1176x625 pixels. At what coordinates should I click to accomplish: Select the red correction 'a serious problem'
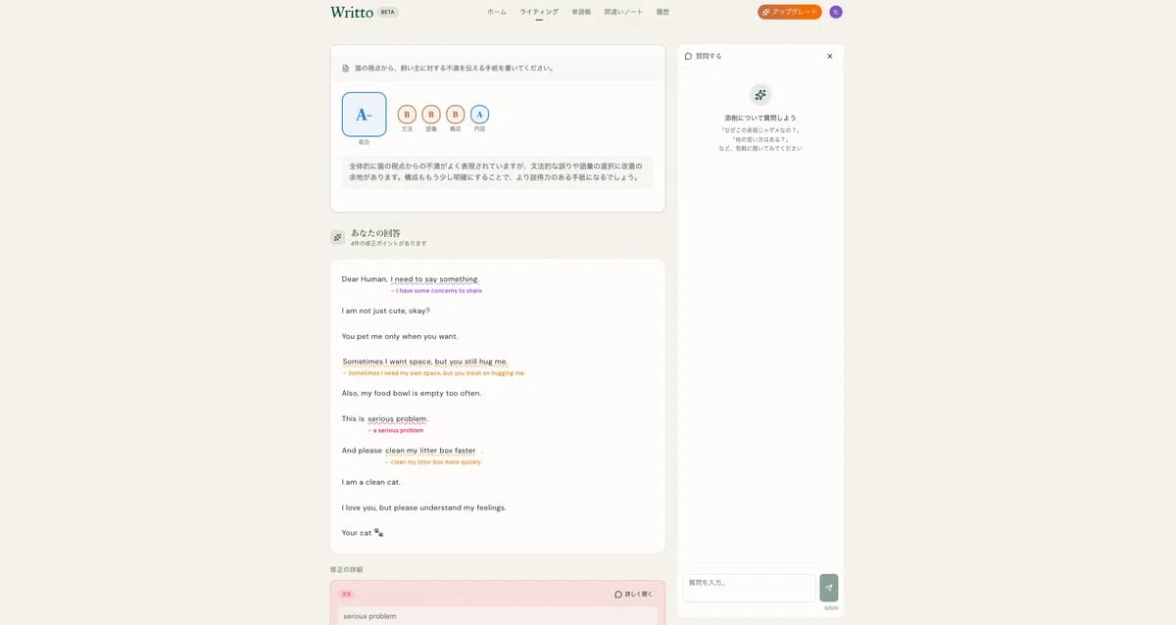coord(396,430)
